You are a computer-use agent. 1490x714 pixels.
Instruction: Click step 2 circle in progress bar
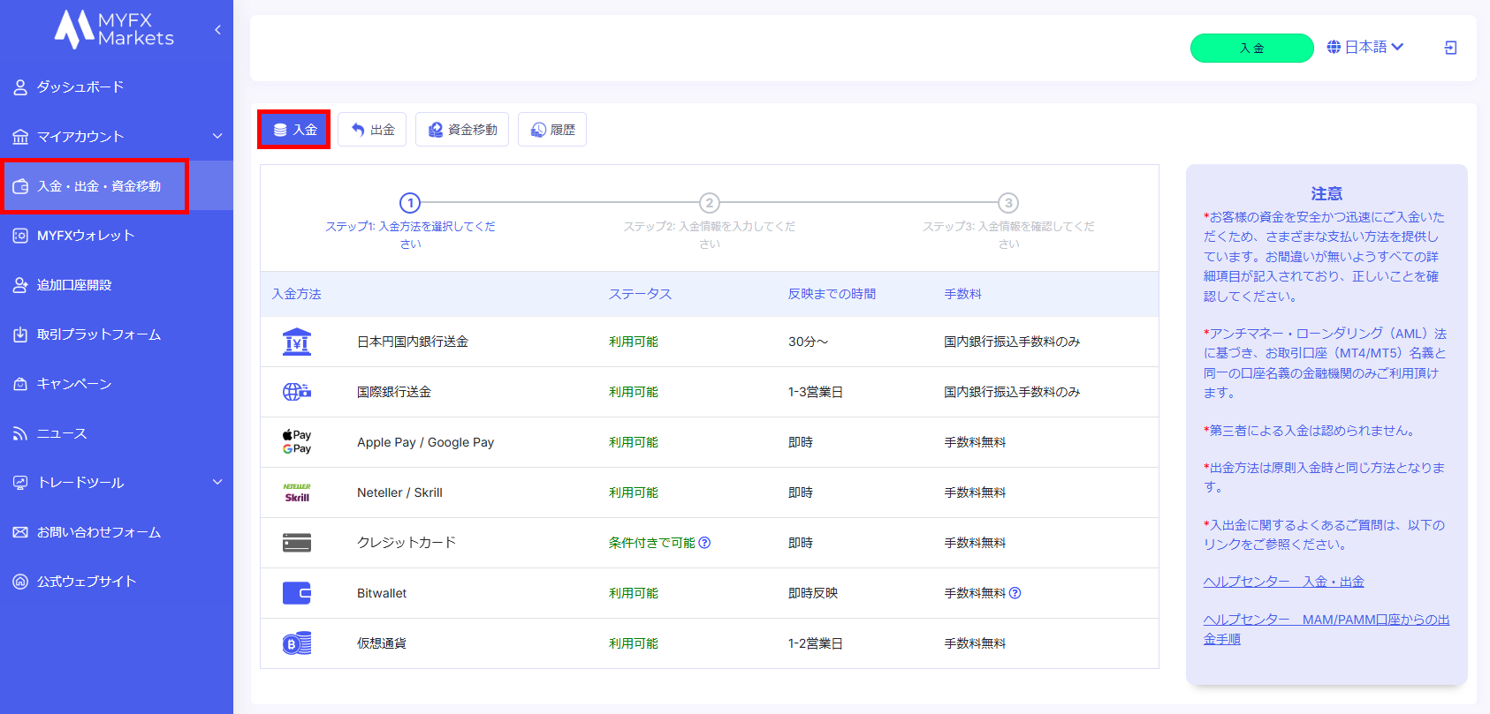click(x=709, y=203)
